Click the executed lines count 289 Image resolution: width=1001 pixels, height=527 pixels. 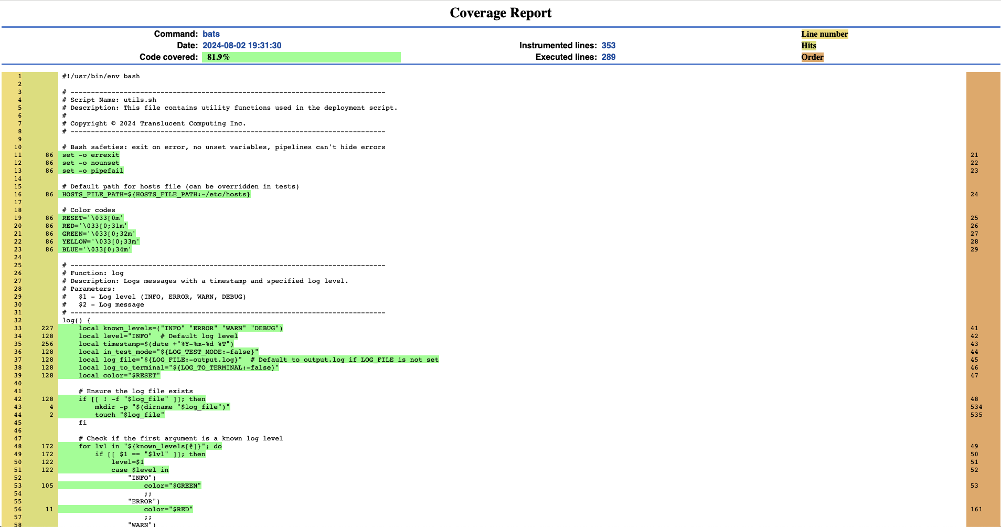[610, 57]
